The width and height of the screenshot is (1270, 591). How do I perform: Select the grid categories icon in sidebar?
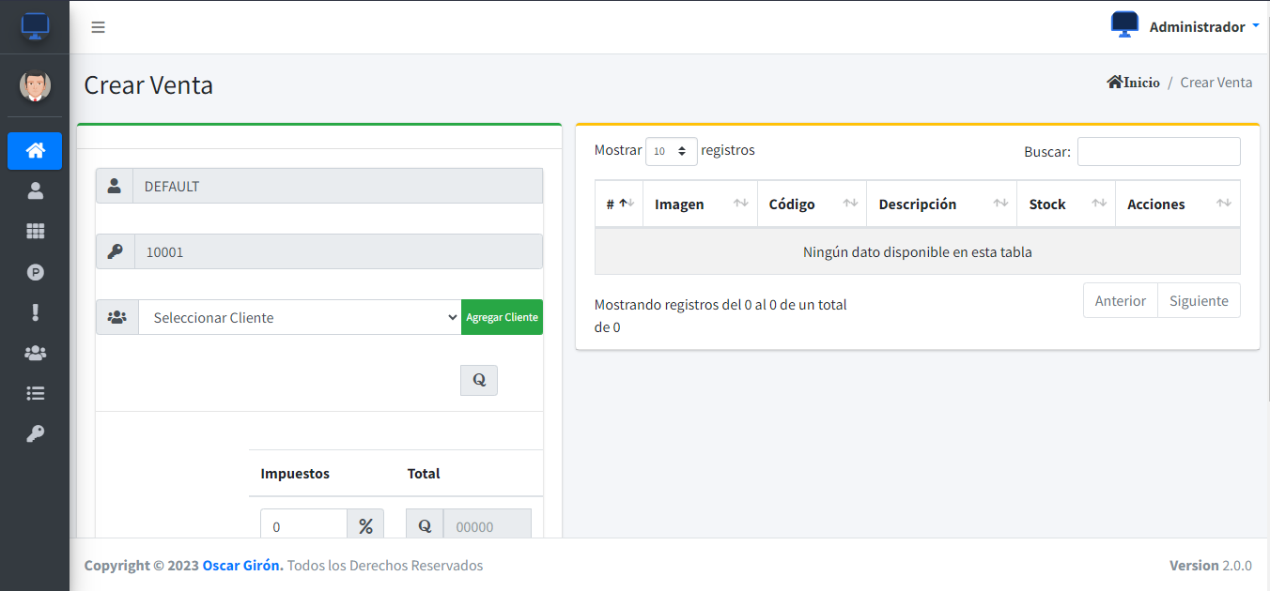[35, 232]
